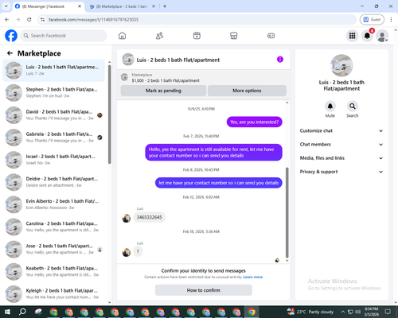Open a new browser tab with the plus
This screenshot has width=398, height=318.
165,6
